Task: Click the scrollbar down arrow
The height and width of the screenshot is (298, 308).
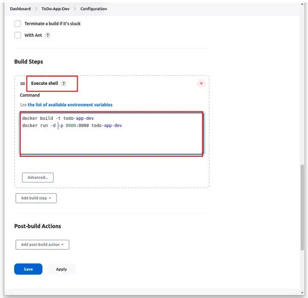Action: tap(302, 293)
